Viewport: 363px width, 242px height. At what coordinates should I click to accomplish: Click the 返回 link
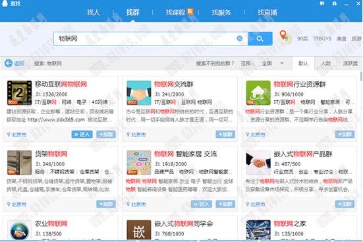pyautogui.click(x=19, y=63)
